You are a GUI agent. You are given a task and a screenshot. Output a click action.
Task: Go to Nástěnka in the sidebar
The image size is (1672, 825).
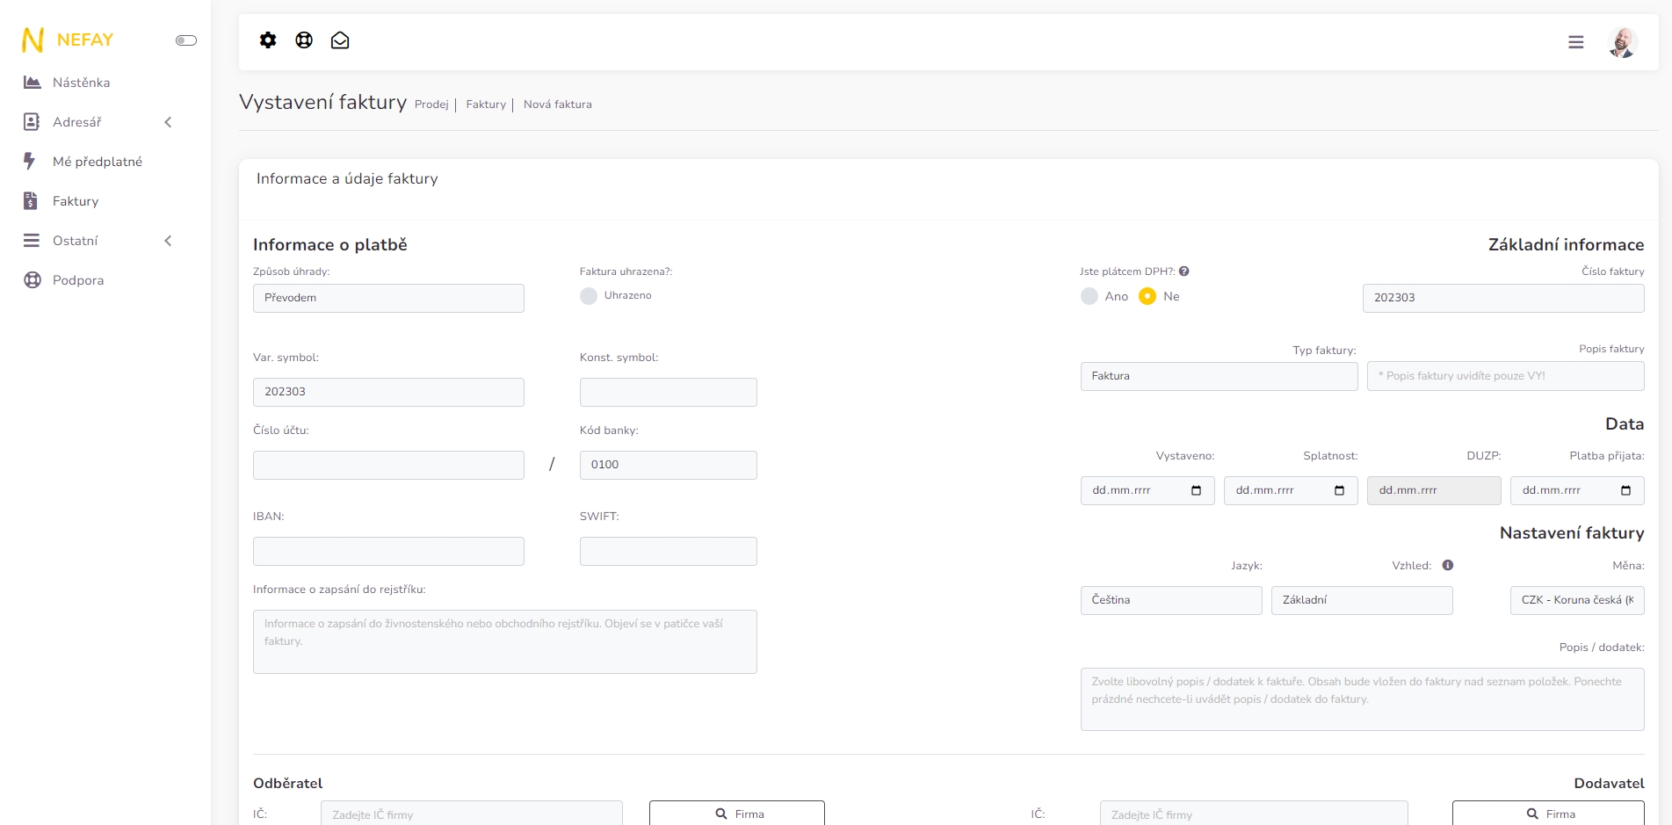(81, 83)
